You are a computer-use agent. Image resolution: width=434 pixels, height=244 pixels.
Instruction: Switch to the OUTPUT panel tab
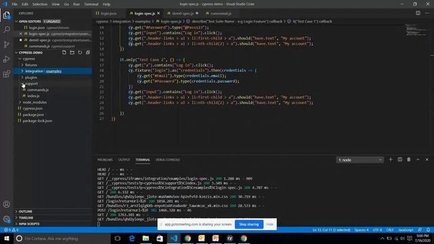124,160
